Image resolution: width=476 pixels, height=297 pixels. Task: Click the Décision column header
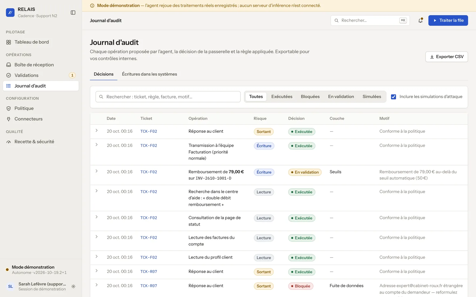coord(296,119)
